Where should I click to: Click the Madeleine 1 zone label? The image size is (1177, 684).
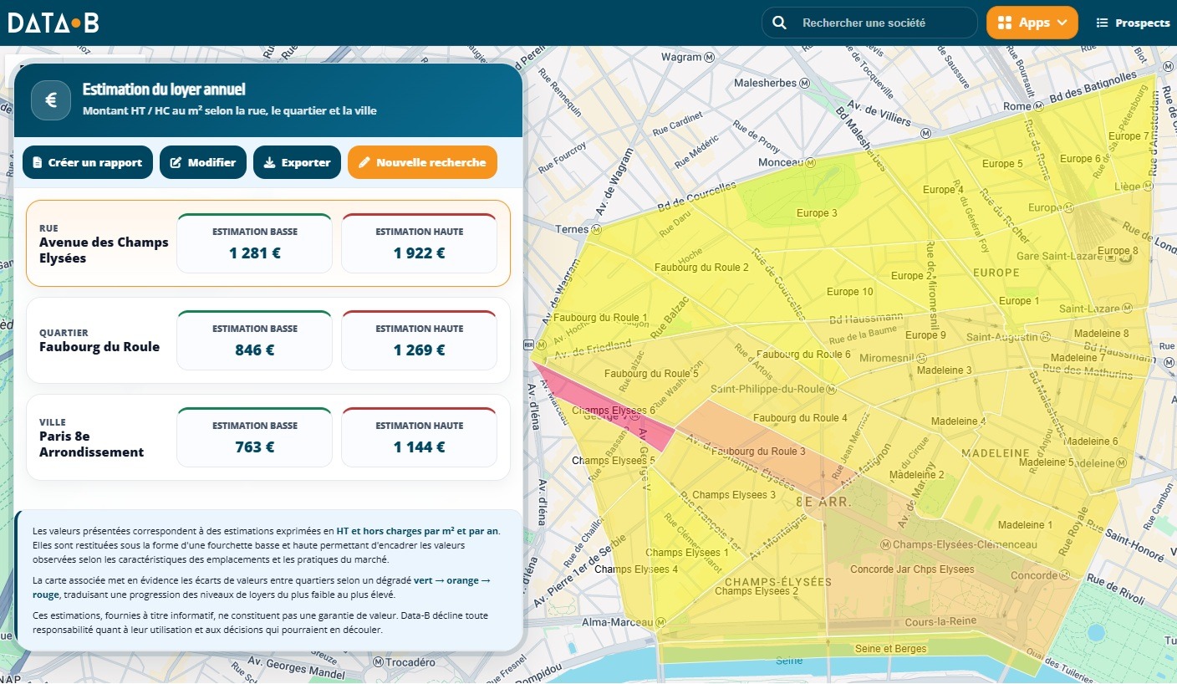point(1027,525)
